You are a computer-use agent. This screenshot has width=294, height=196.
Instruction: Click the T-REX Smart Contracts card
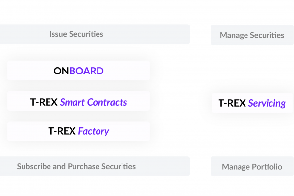tap(78, 101)
